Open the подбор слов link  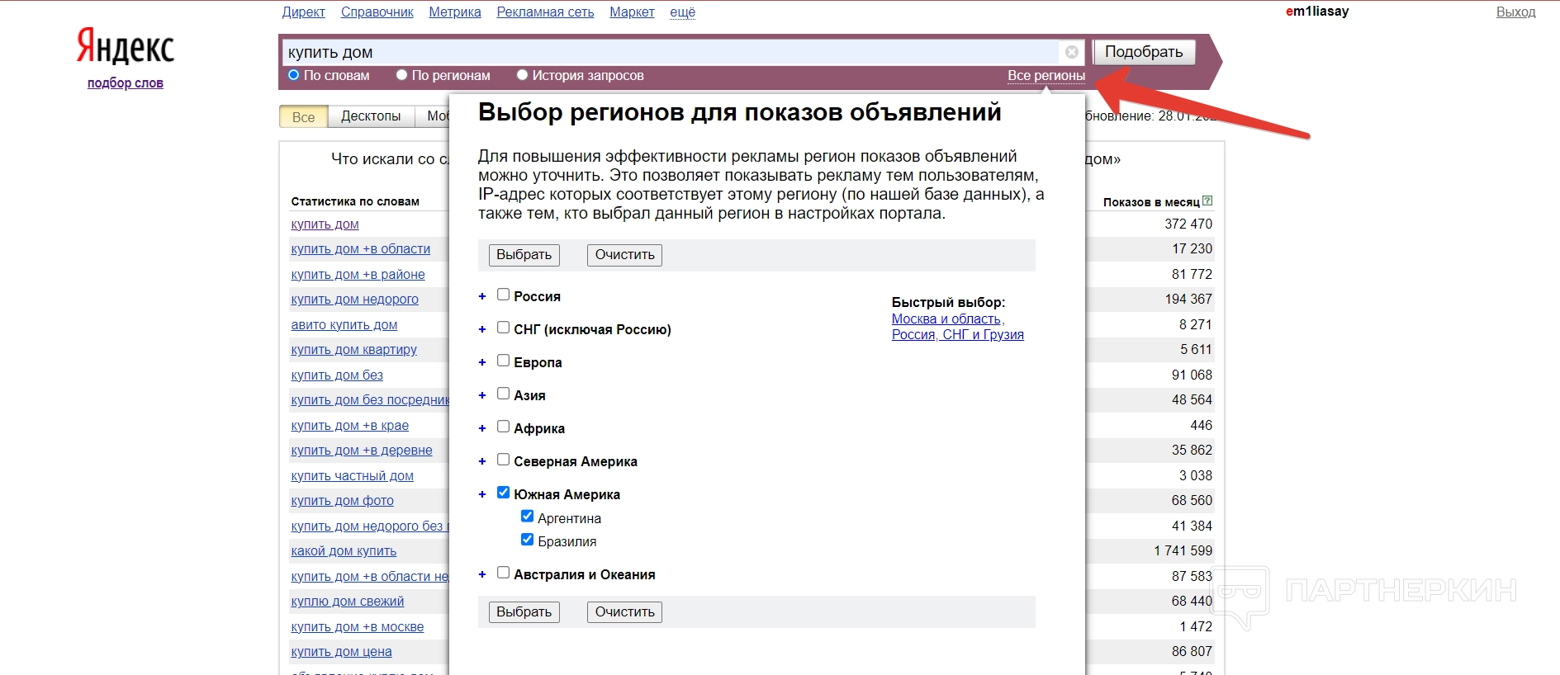click(126, 83)
